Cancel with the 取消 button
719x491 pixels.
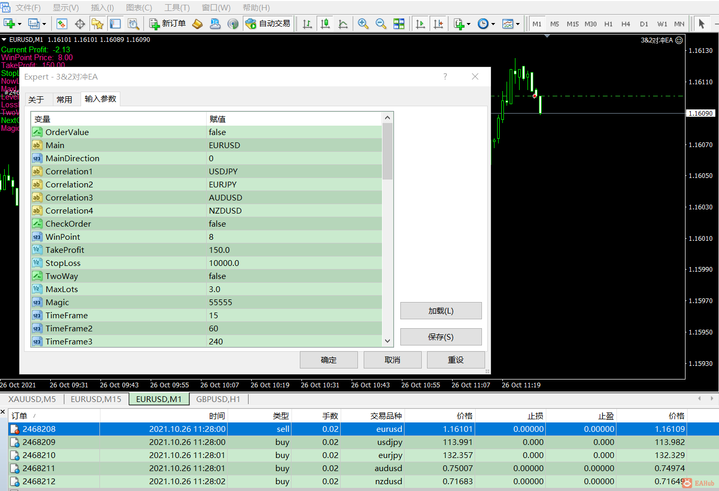click(x=392, y=360)
